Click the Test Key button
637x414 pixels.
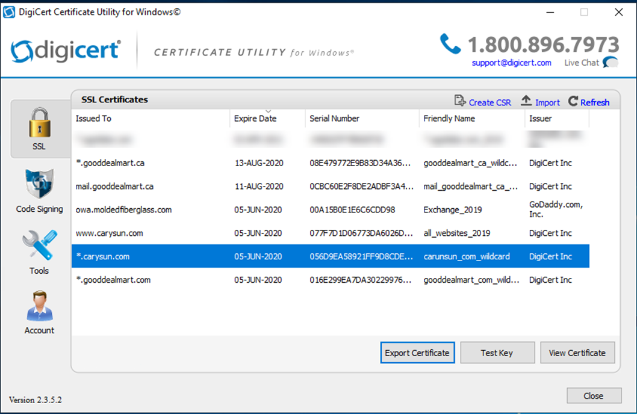[x=497, y=353]
